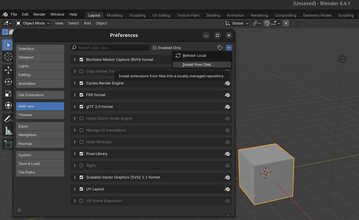Expand the Scalable Vector Graphics row
Screen dimensions: 359x220
tap(74, 177)
